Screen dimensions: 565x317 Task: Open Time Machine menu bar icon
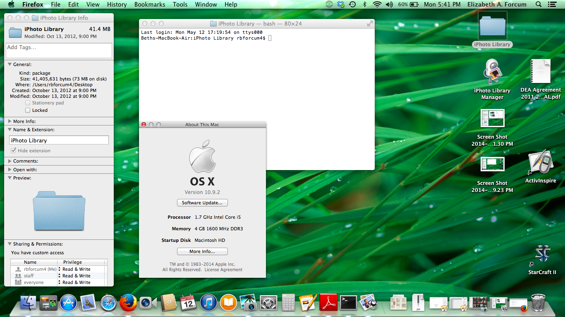click(352, 5)
